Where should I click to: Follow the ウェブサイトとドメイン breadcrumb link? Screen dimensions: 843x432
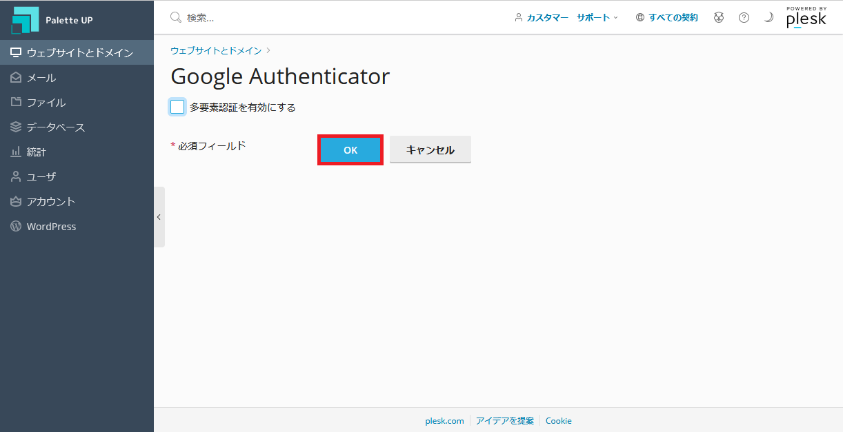(x=216, y=50)
